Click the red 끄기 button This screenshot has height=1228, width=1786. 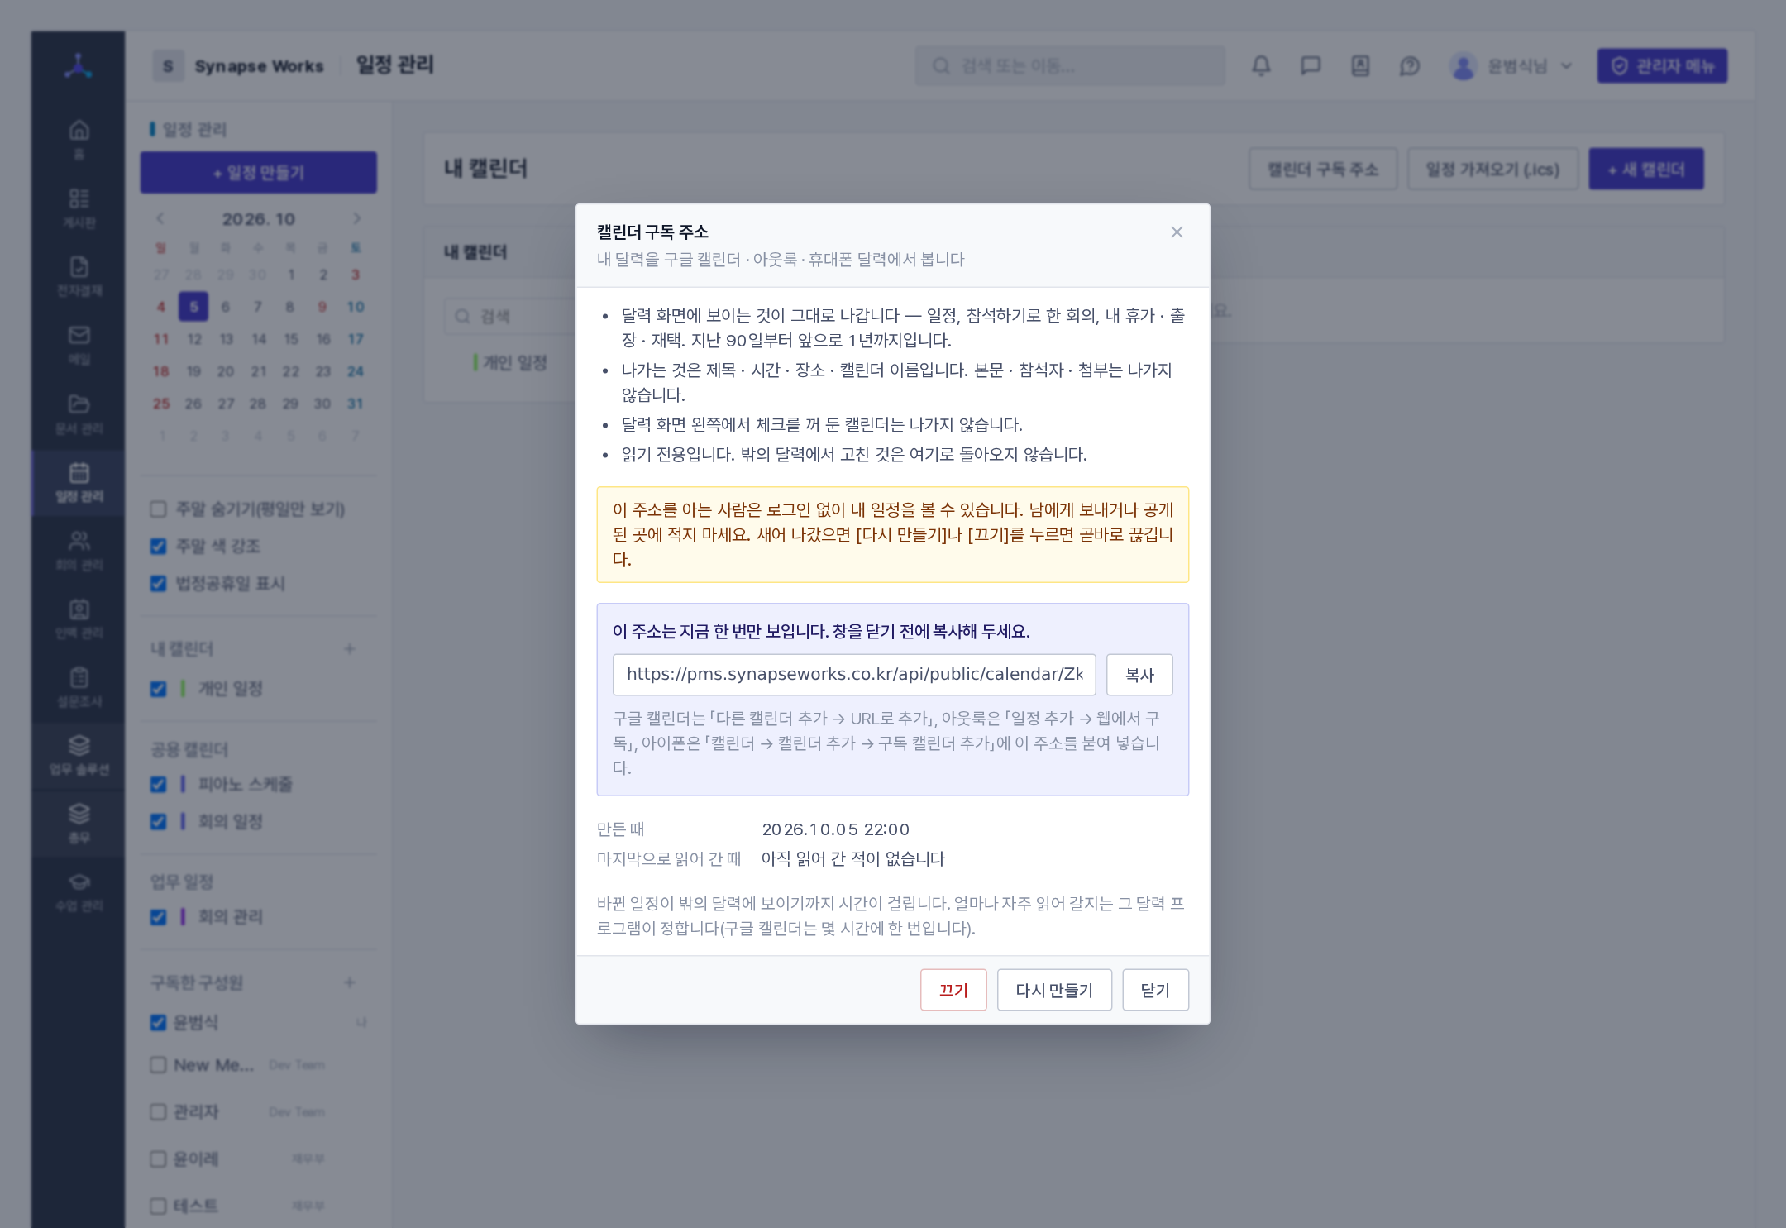[x=953, y=990]
